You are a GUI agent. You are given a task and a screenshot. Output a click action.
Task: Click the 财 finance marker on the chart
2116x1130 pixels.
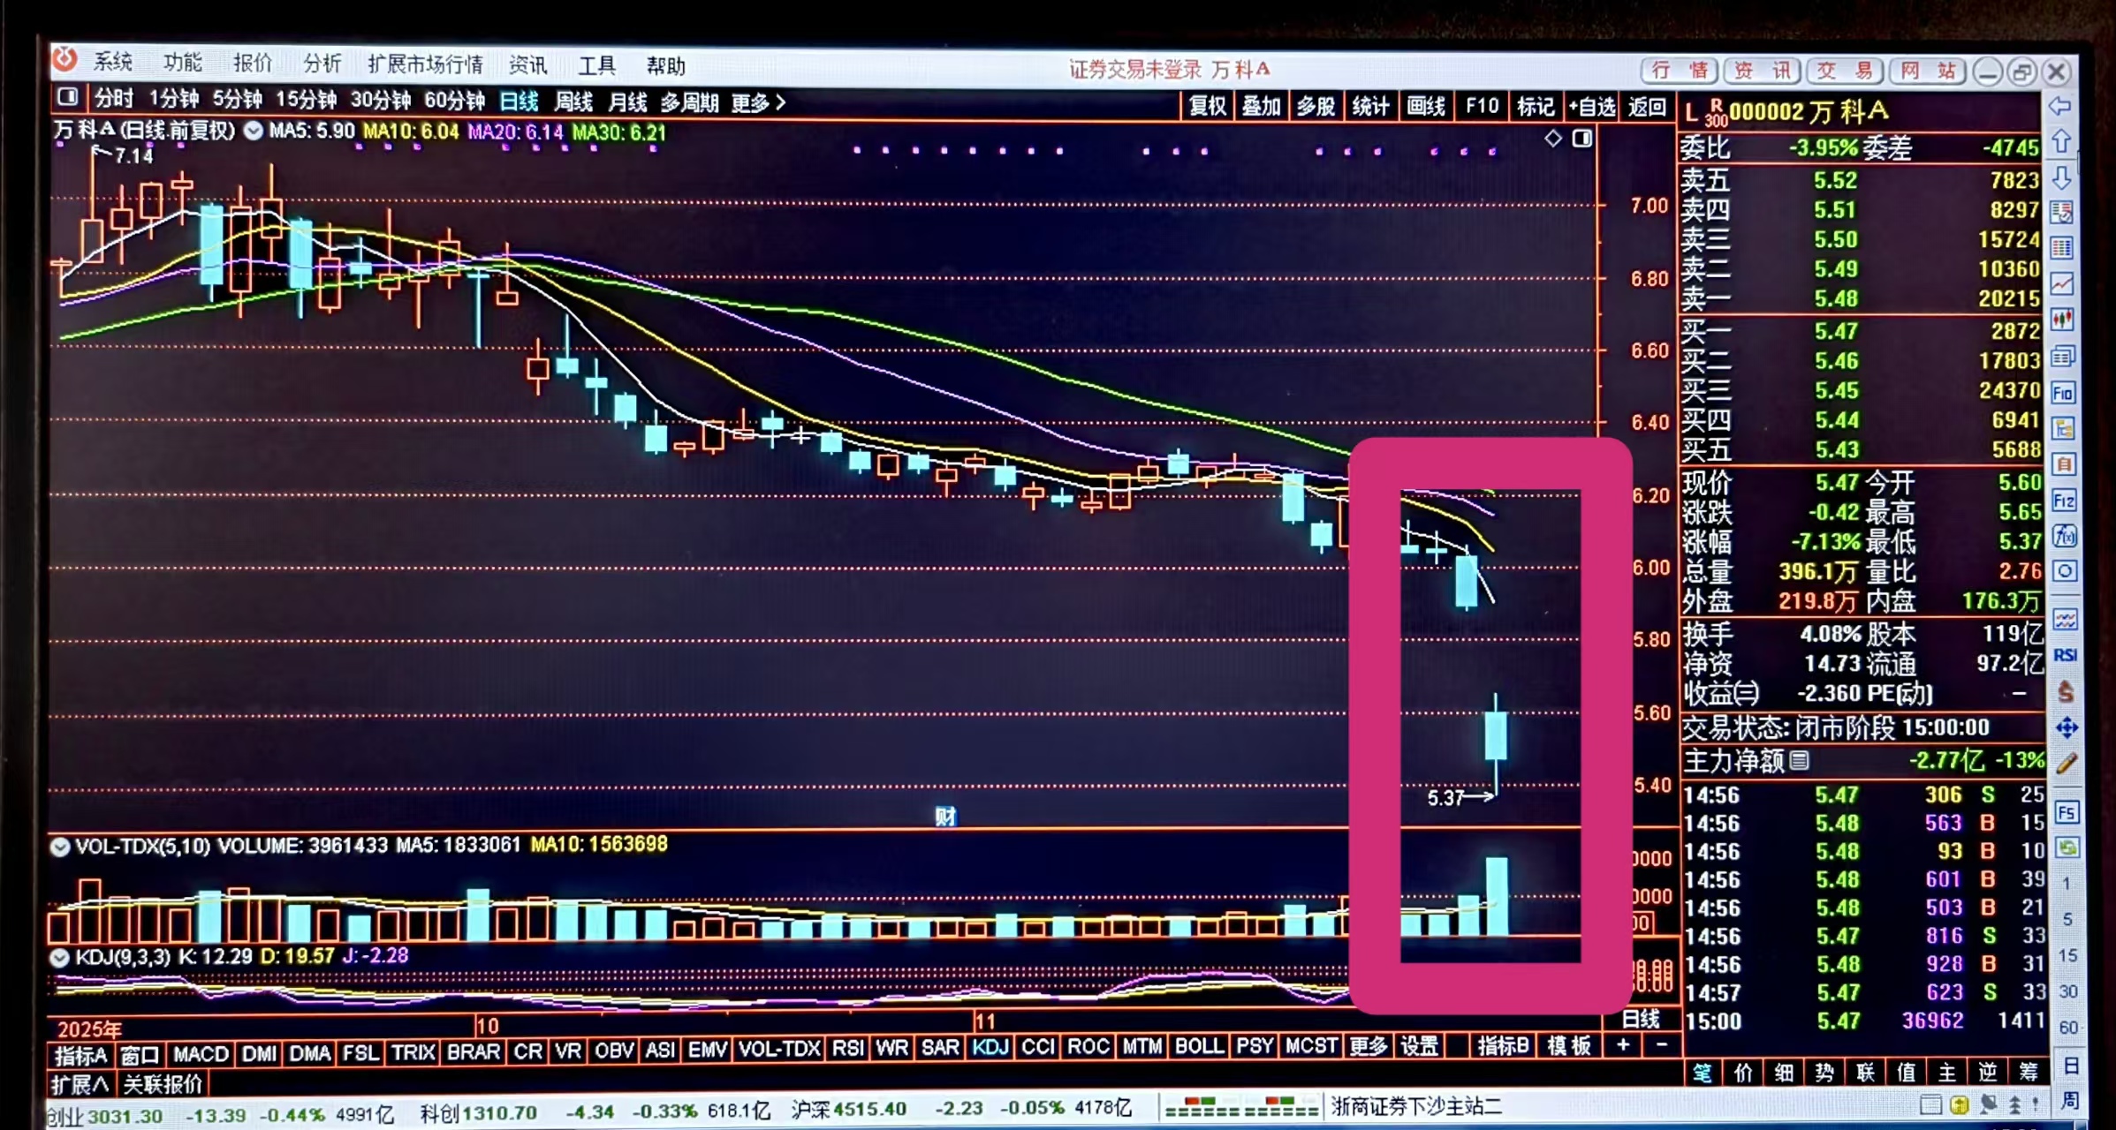(945, 816)
